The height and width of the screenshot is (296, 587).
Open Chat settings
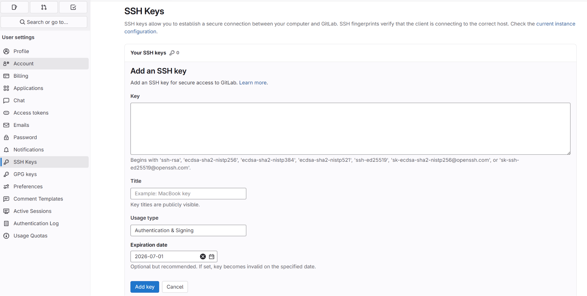click(x=44, y=101)
